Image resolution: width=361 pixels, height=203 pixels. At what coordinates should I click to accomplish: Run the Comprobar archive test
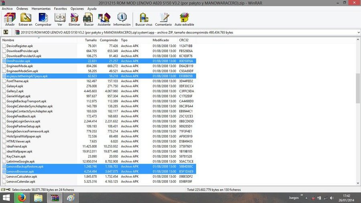pos(43,20)
